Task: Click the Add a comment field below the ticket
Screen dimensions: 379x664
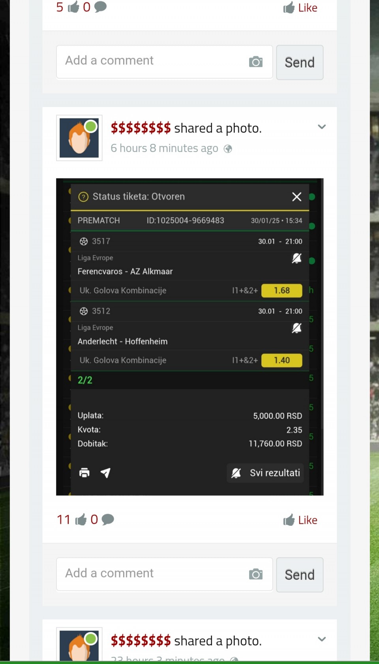Action: pos(165,574)
